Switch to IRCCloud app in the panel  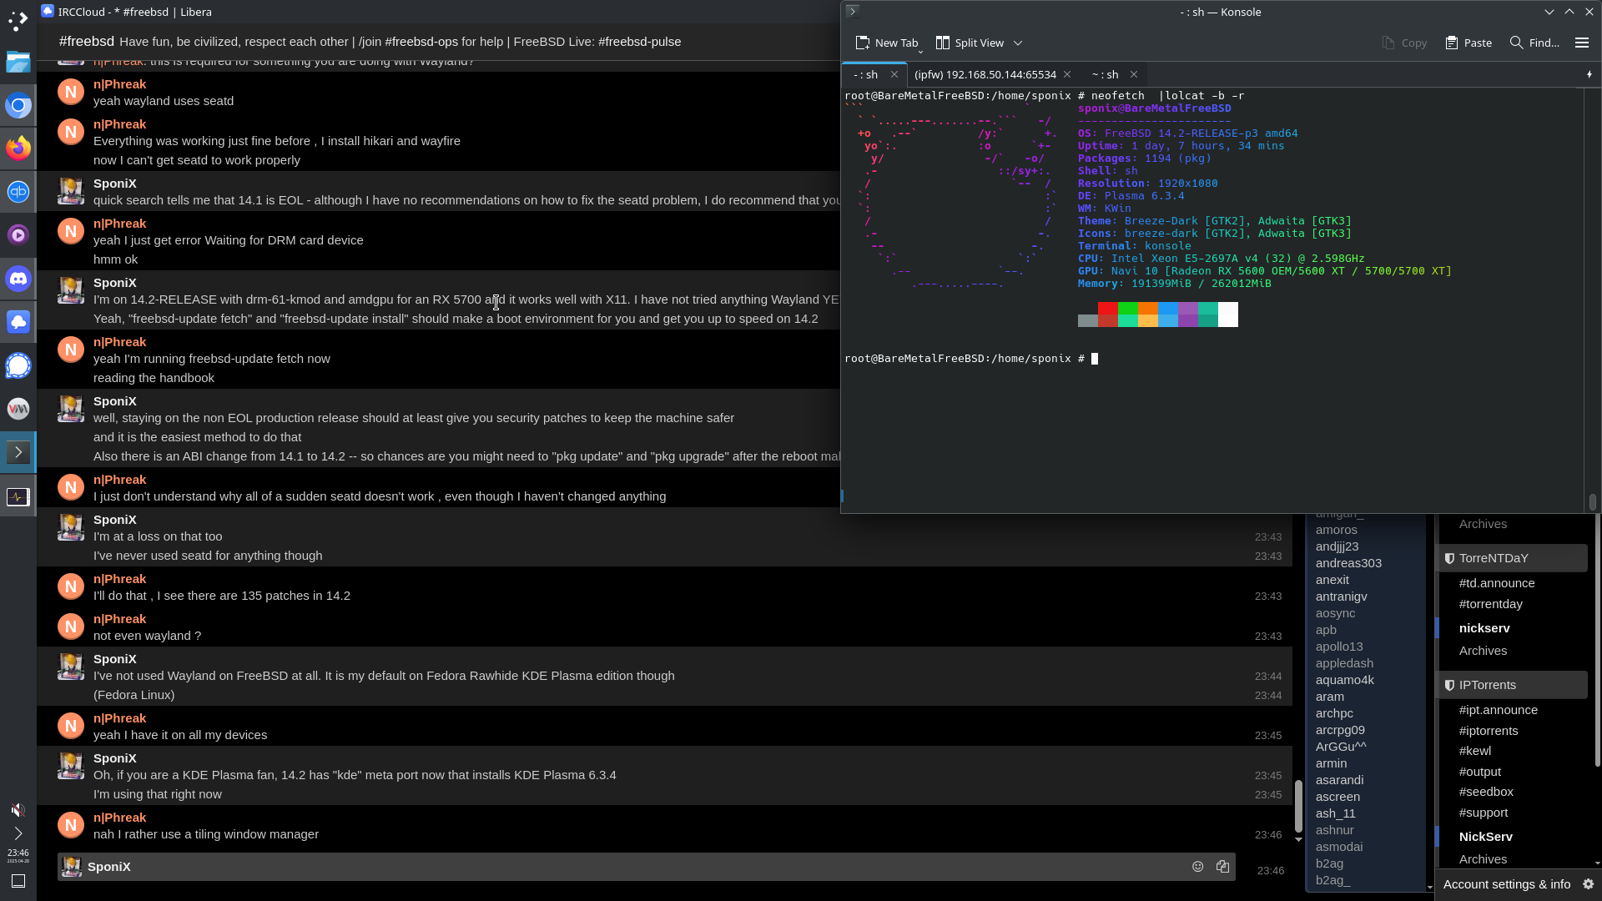[x=18, y=322]
